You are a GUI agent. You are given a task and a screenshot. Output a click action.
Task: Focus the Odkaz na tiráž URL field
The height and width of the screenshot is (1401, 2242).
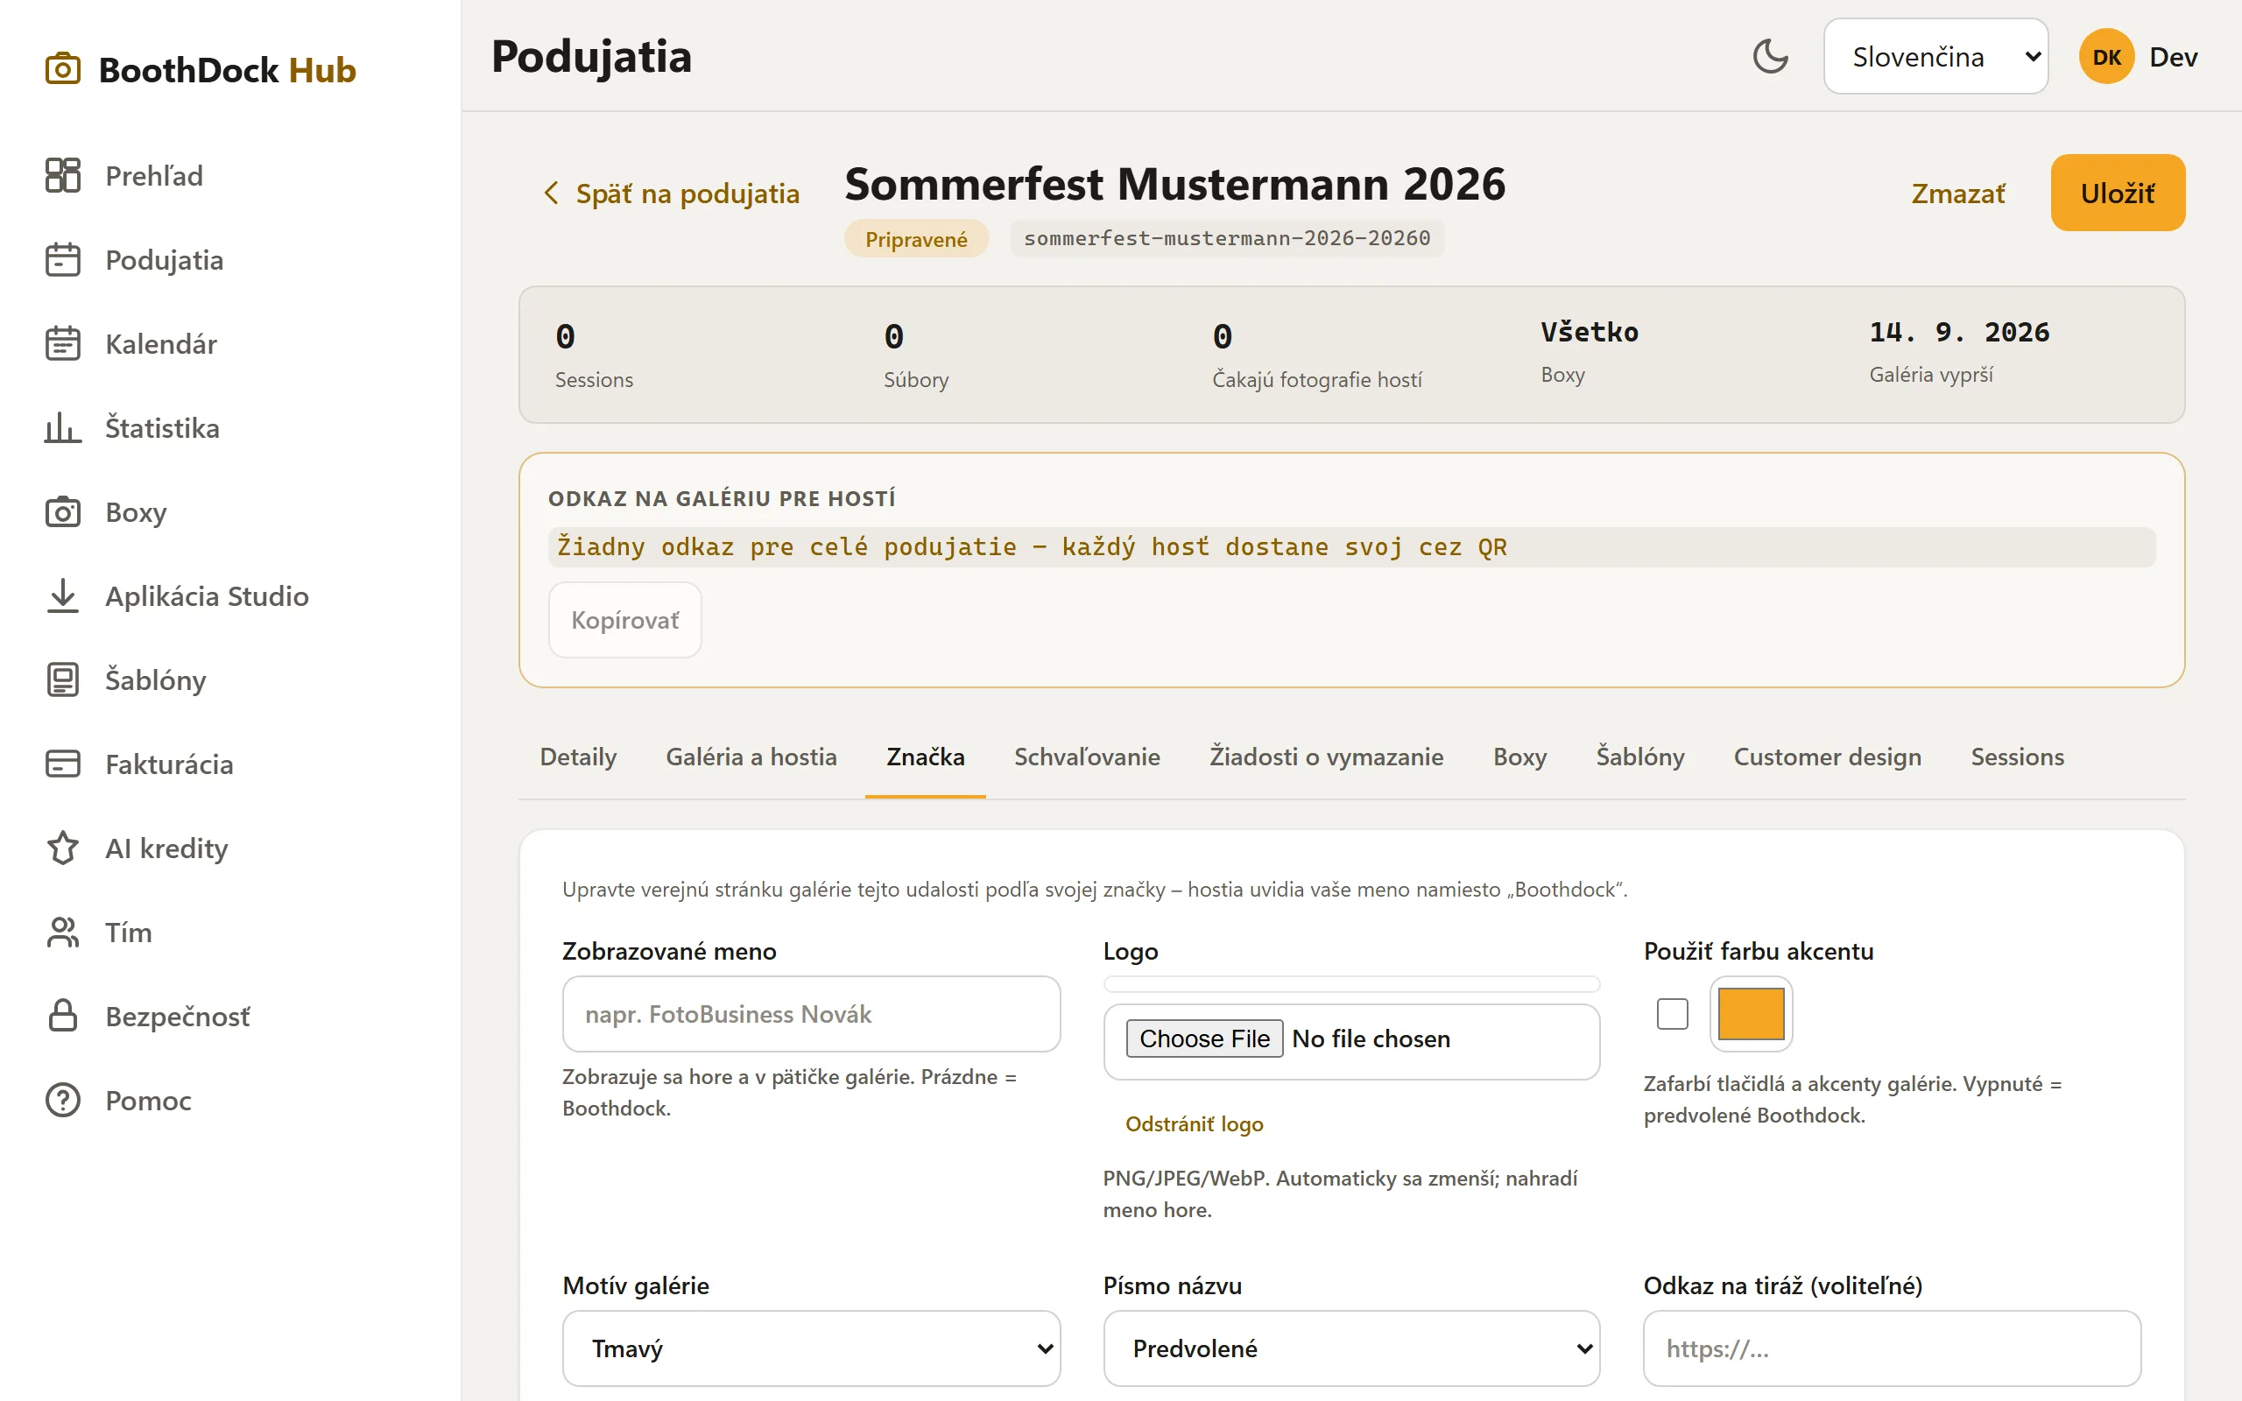click(x=1891, y=1348)
